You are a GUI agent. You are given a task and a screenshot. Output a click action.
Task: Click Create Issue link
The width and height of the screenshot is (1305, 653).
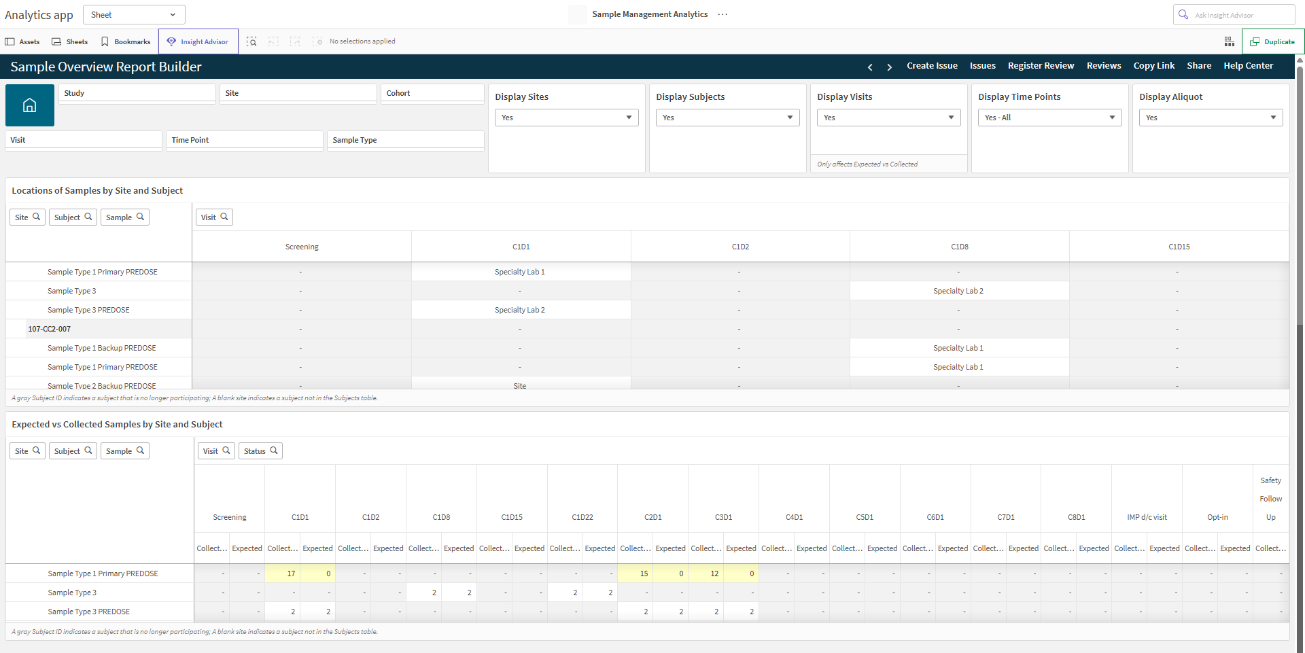[932, 66]
